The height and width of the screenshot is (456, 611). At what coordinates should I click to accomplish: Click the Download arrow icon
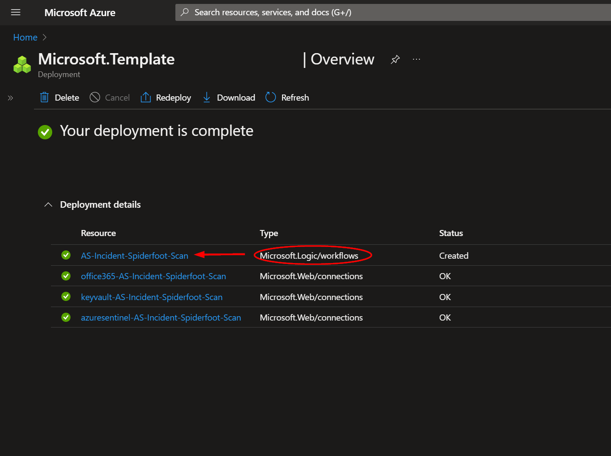(x=207, y=97)
